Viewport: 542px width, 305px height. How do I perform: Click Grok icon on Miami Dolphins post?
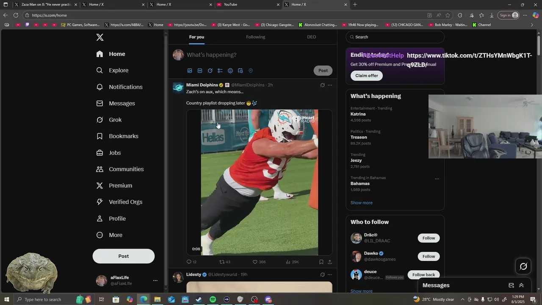[322, 85]
